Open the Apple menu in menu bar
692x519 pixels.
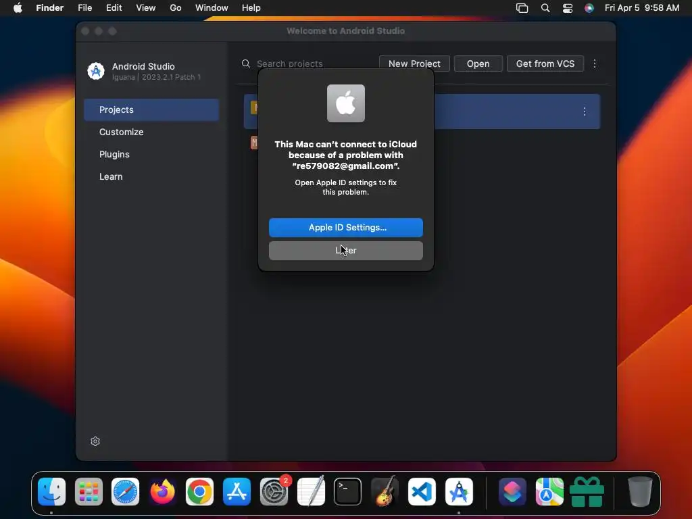tap(18, 8)
